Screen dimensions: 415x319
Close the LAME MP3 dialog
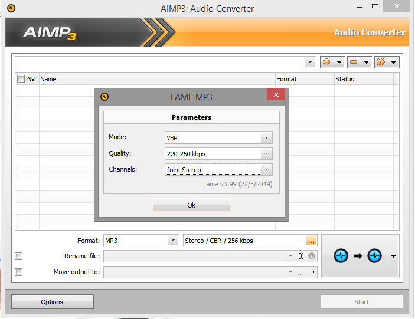[x=276, y=94]
